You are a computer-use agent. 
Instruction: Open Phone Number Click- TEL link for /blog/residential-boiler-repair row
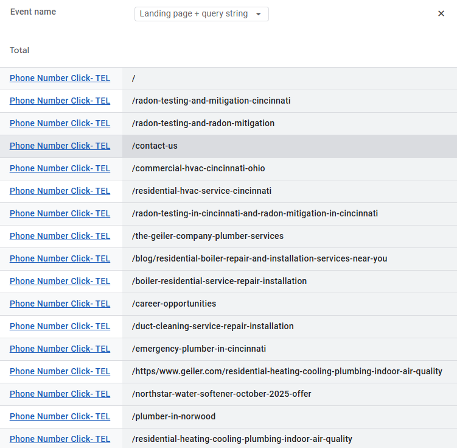60,258
